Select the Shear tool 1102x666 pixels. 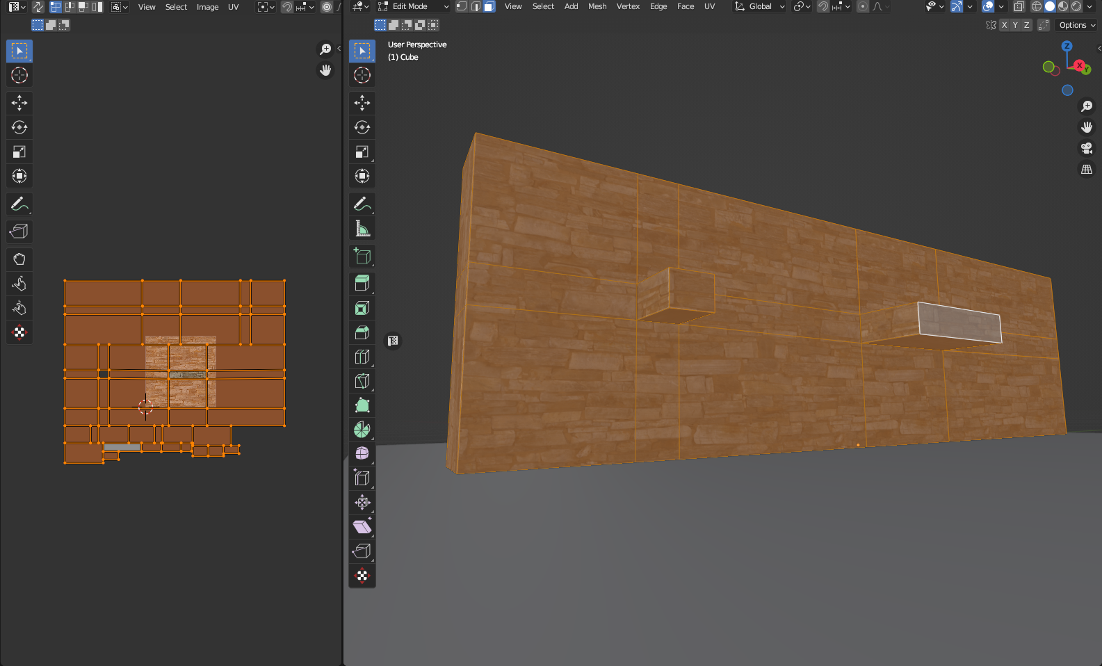362,527
